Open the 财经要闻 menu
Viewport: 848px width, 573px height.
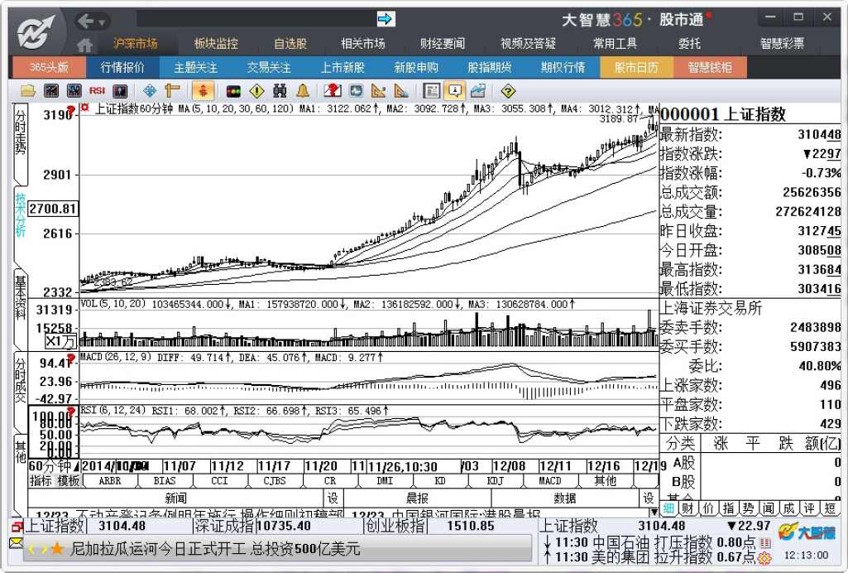(443, 43)
